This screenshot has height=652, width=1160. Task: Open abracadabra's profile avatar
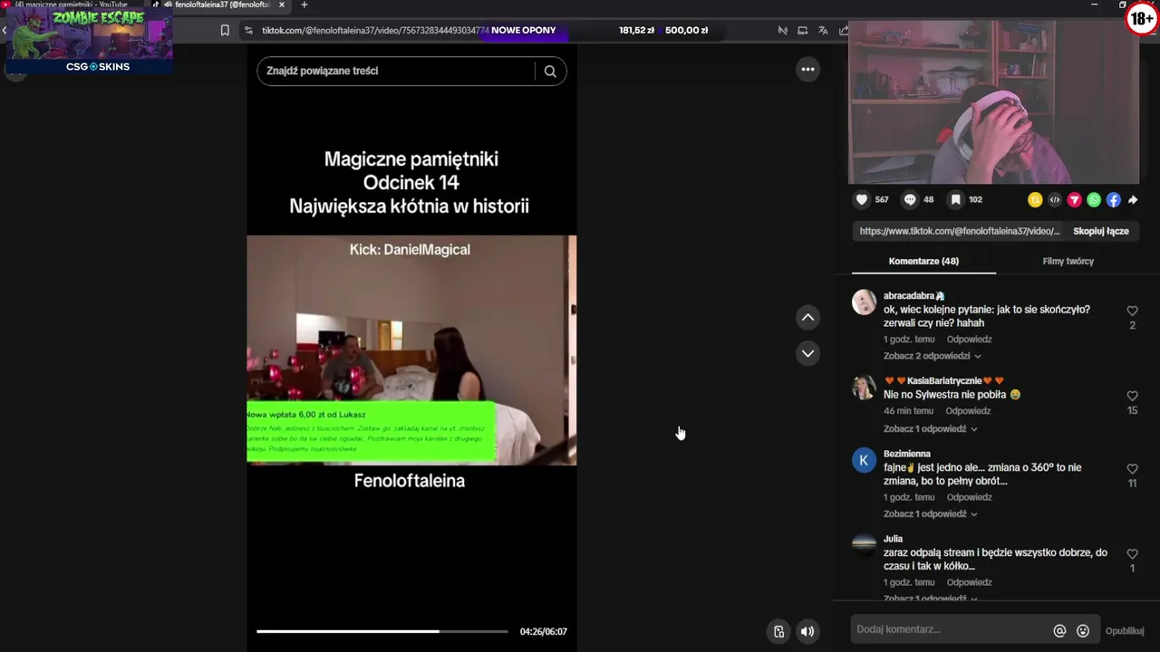pos(865,302)
